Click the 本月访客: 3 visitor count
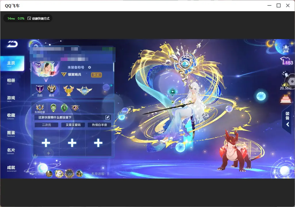The image size is (295, 207). 100,174
